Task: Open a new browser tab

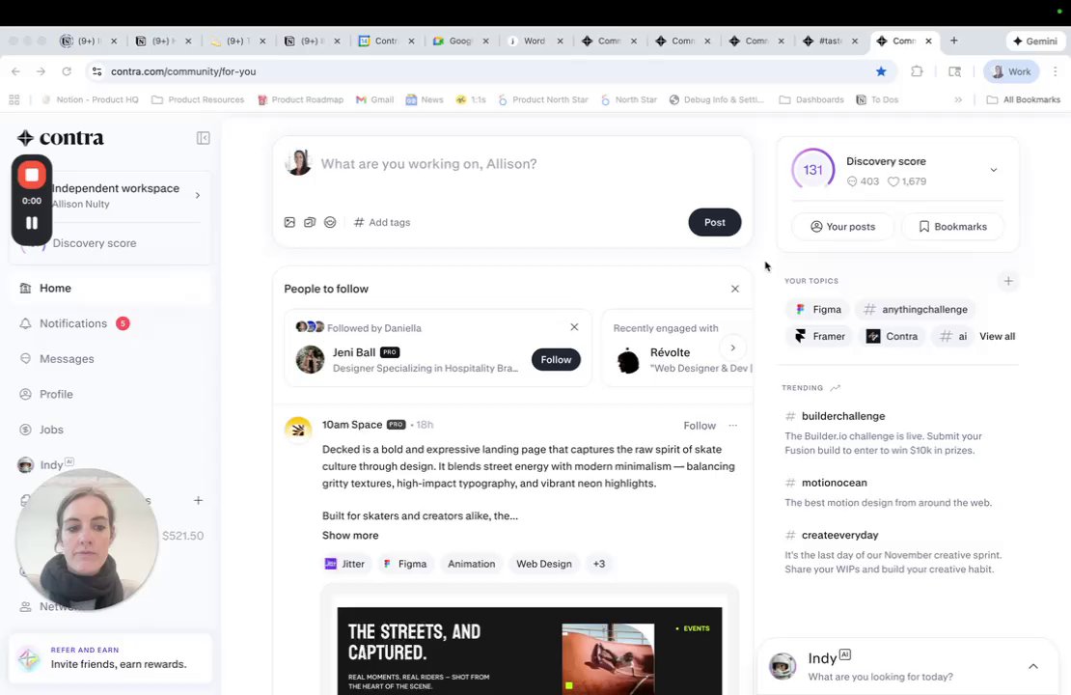Action: click(x=953, y=41)
